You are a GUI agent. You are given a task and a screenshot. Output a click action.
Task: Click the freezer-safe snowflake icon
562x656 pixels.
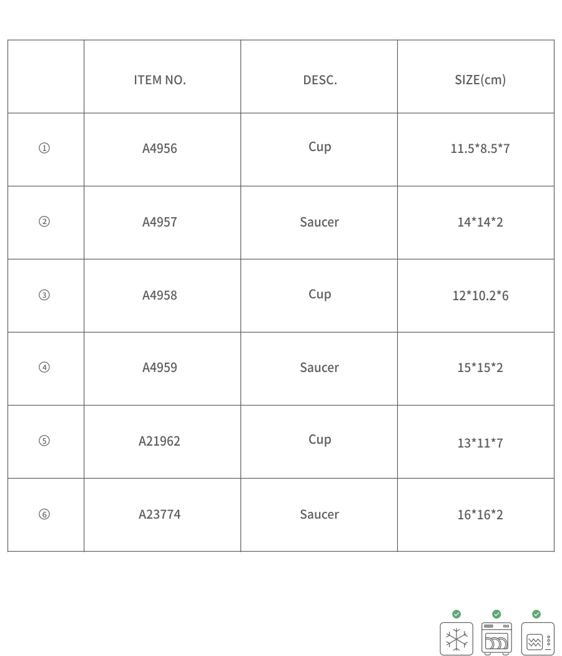[x=456, y=639]
